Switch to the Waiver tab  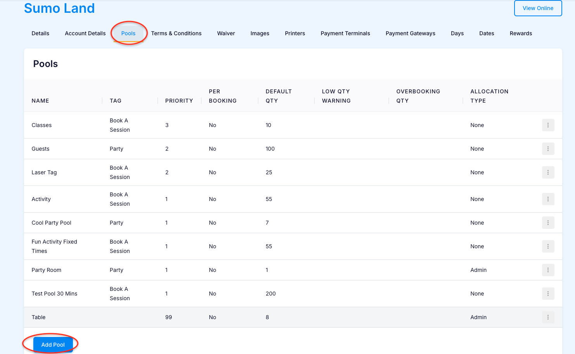(226, 33)
